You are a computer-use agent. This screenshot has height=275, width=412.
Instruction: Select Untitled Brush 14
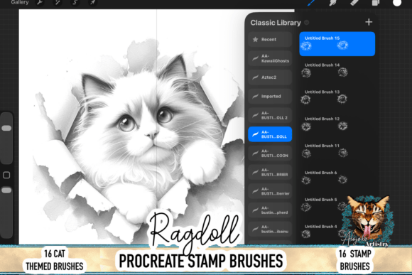[337, 70]
